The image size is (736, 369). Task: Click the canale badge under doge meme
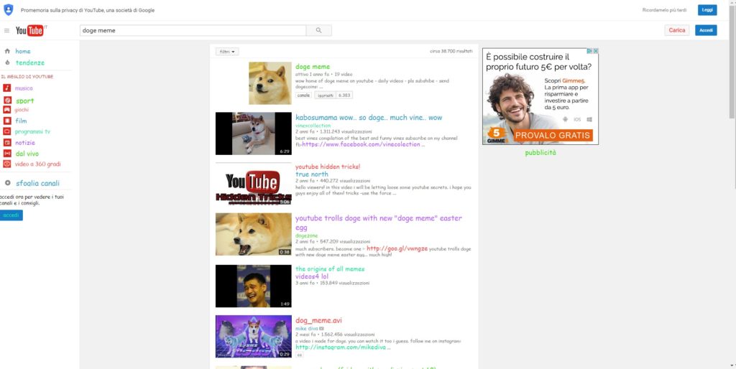coord(304,95)
